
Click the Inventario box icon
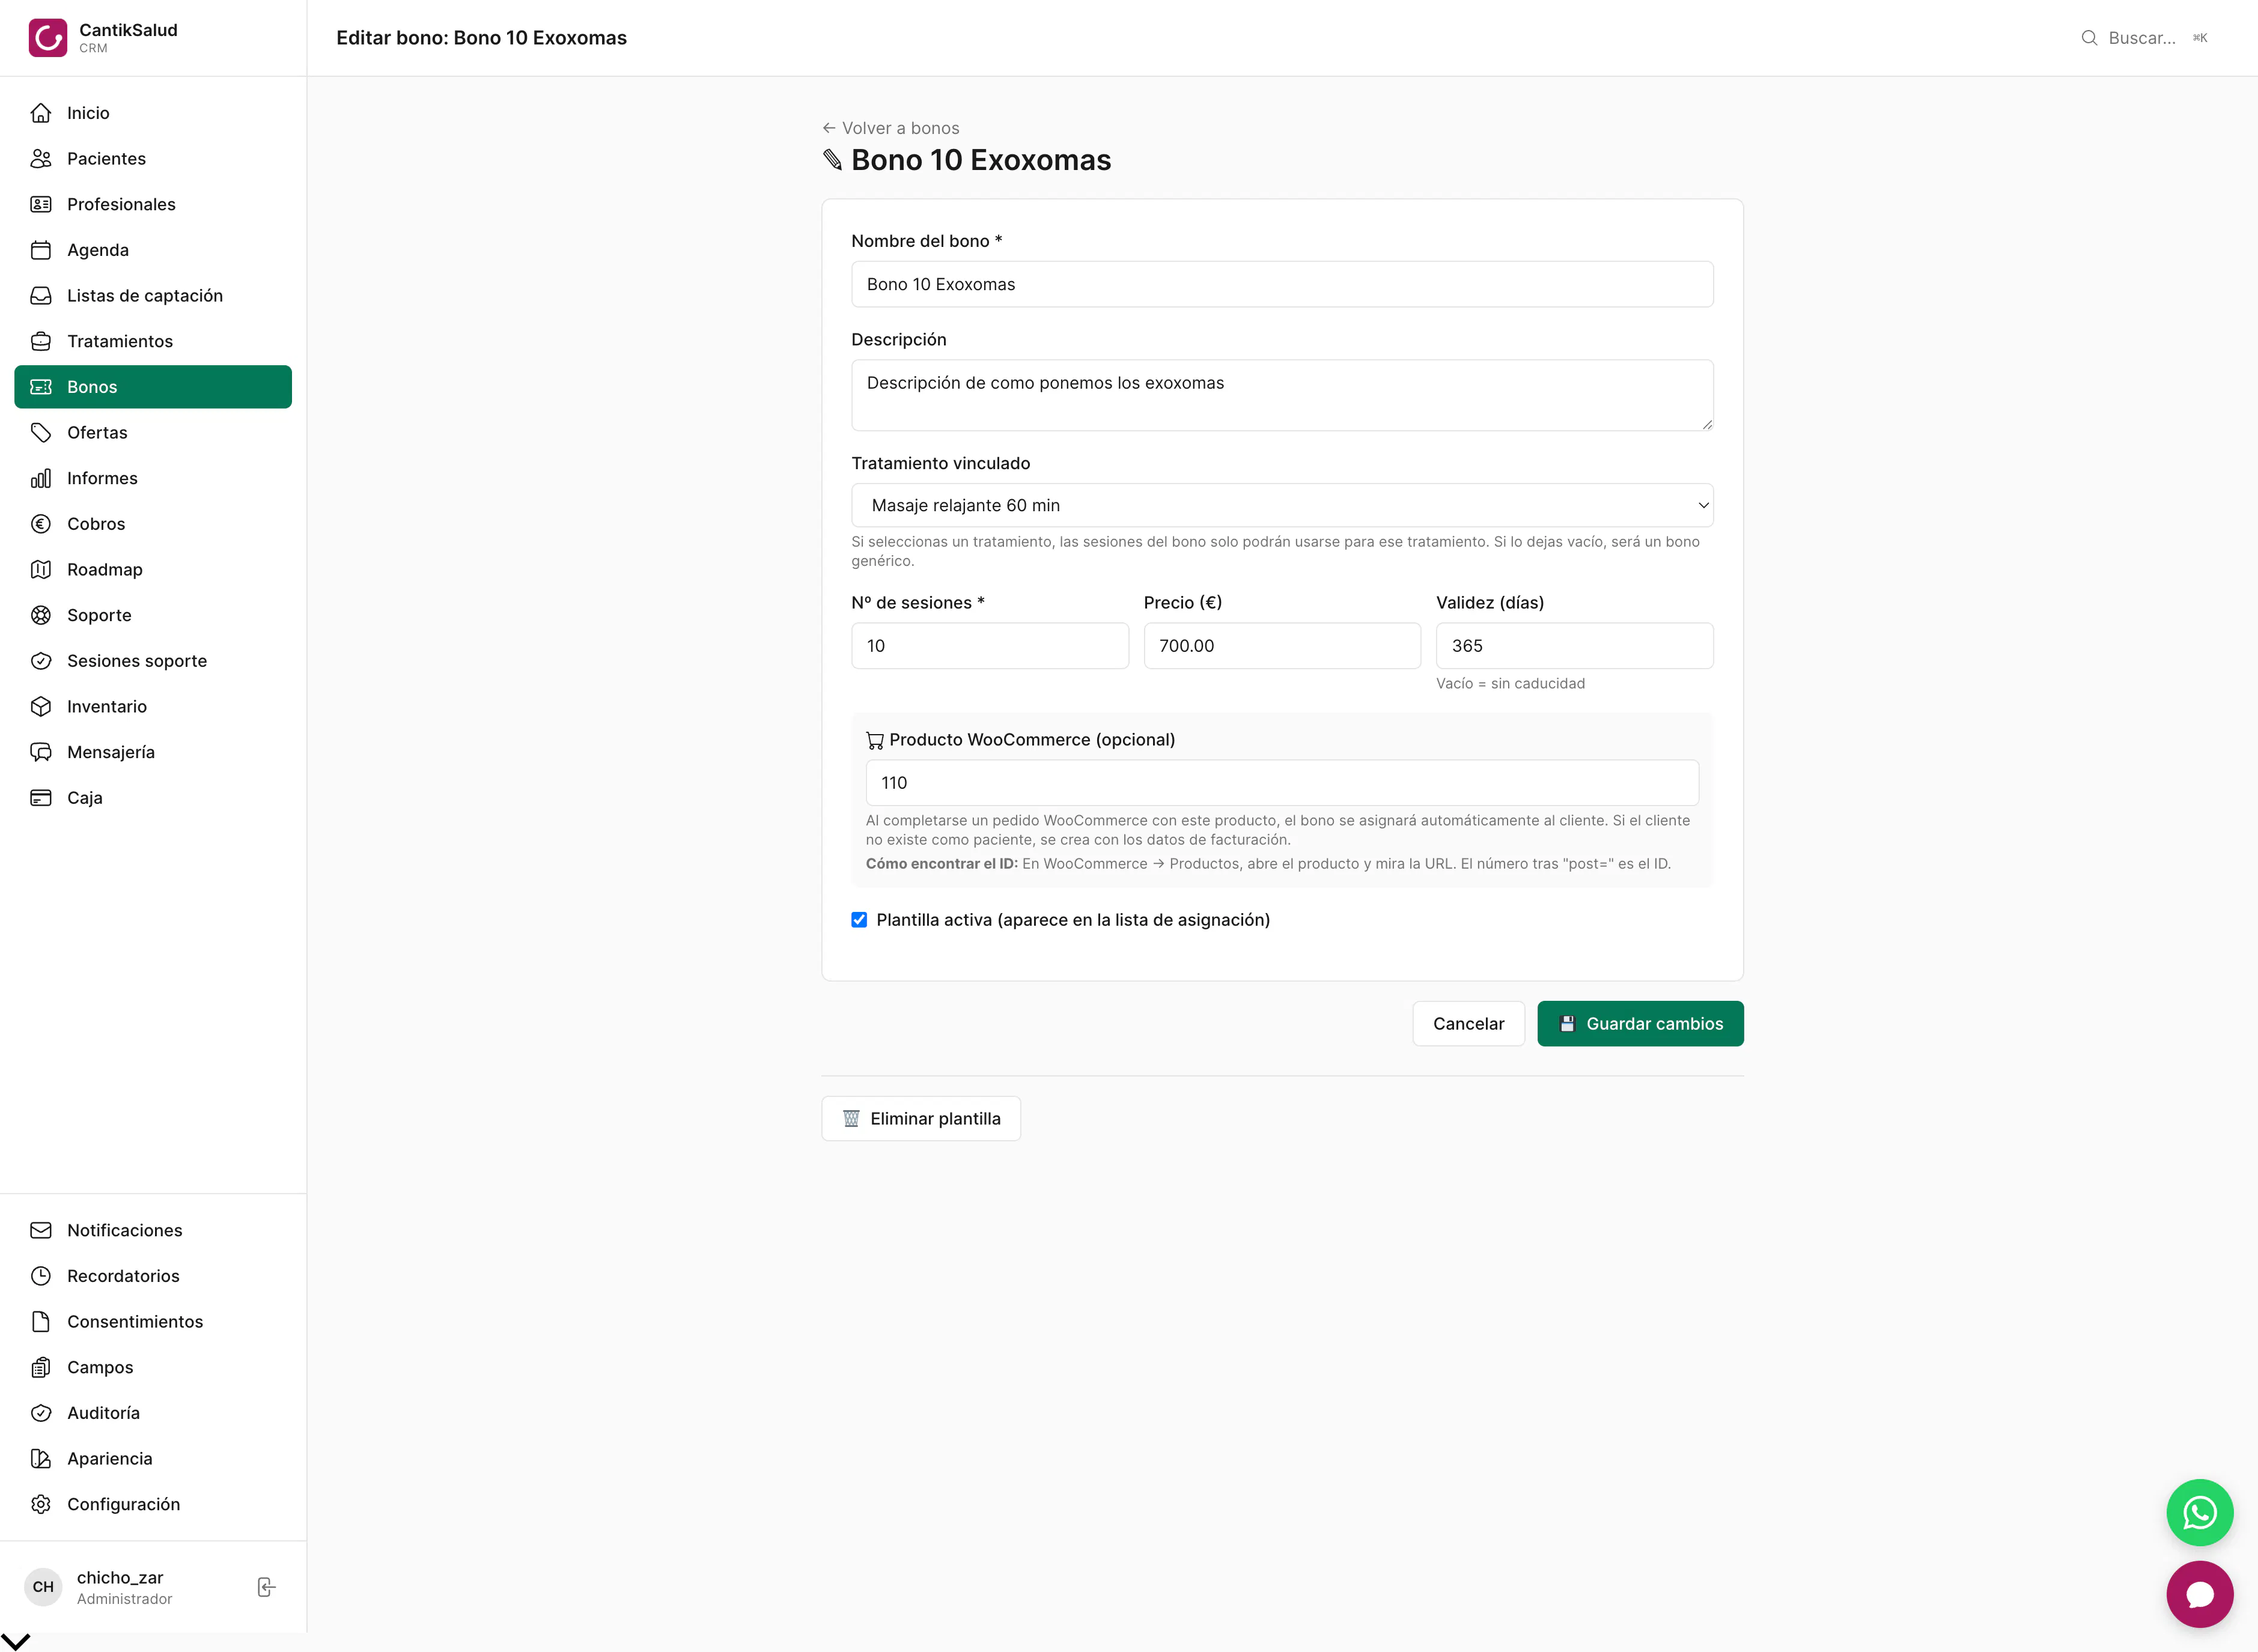[x=41, y=707]
